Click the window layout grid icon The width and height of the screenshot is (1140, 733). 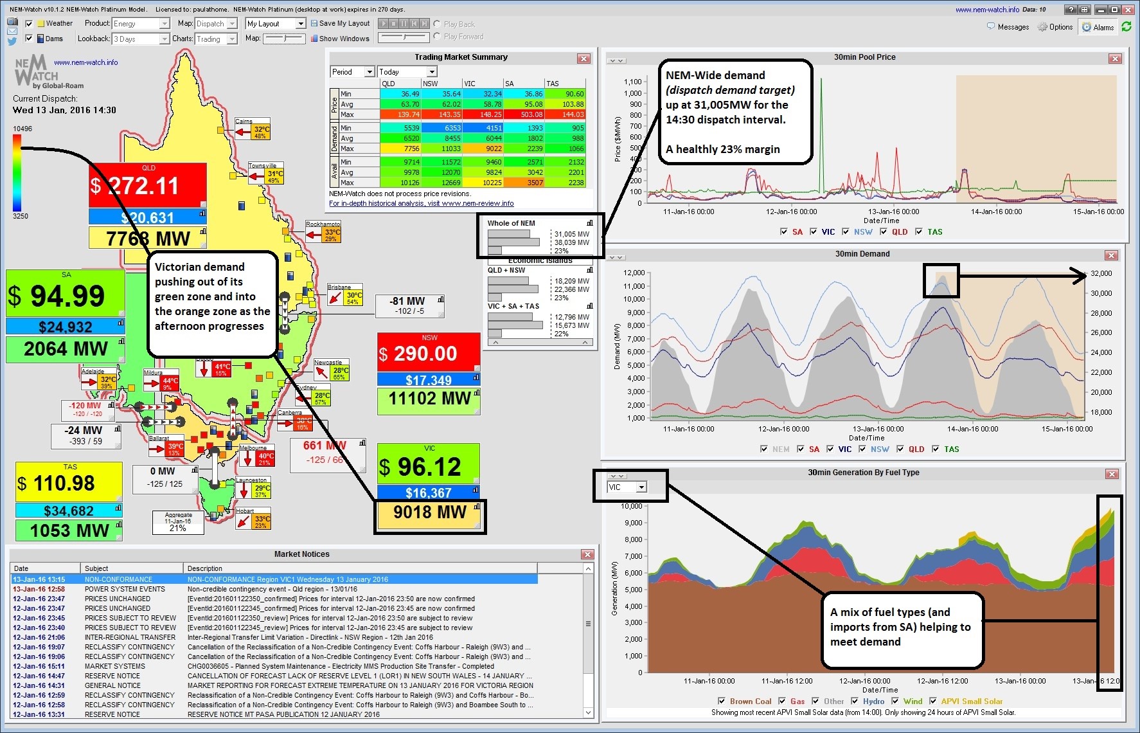pos(1085,10)
